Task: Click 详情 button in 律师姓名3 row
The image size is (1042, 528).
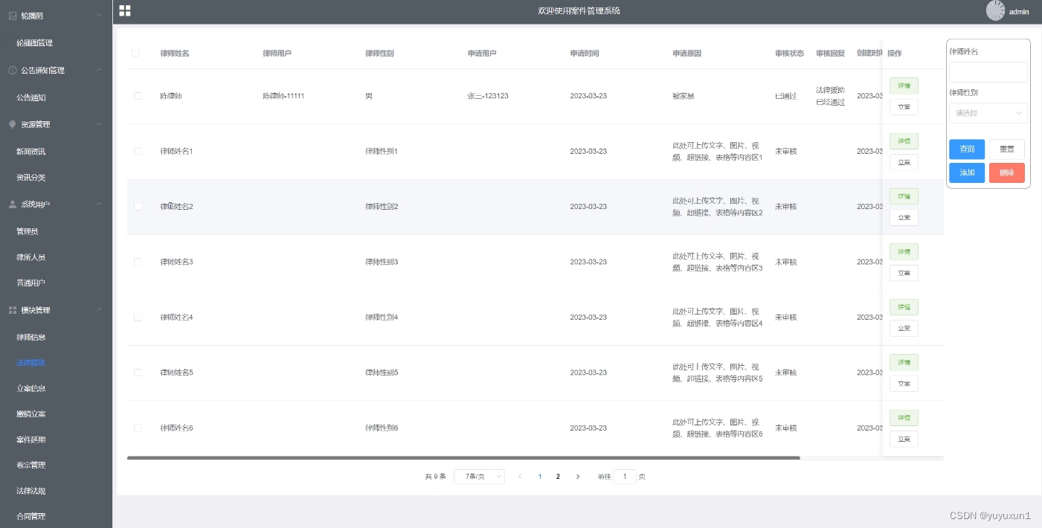Action: 904,251
